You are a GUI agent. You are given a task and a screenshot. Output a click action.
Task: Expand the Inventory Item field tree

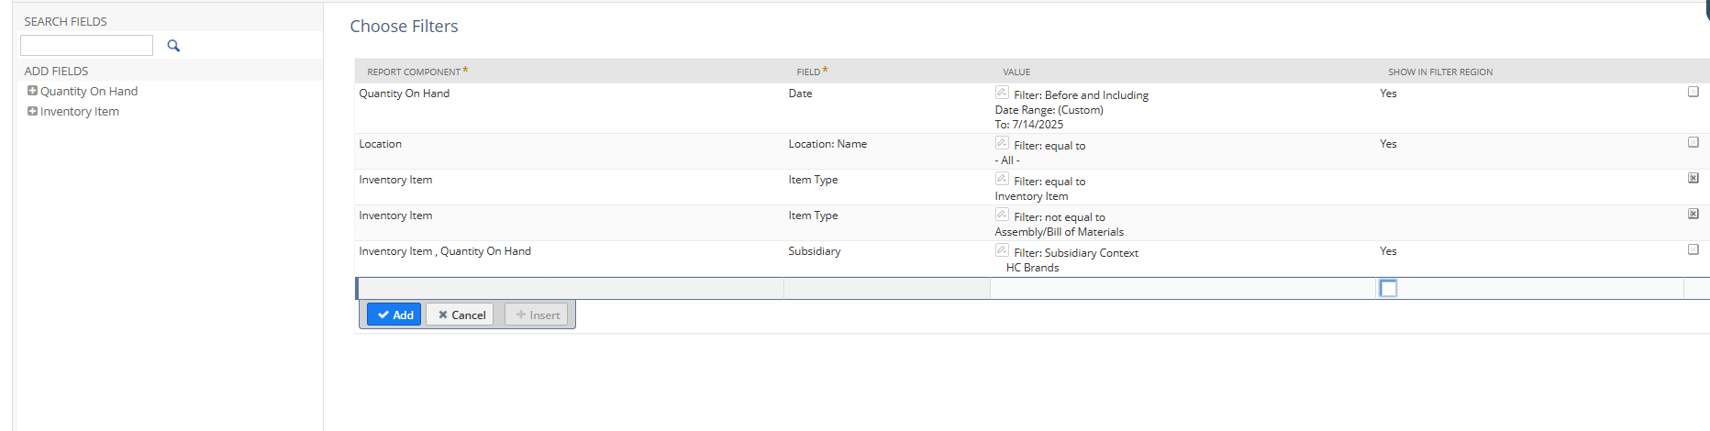pos(32,111)
